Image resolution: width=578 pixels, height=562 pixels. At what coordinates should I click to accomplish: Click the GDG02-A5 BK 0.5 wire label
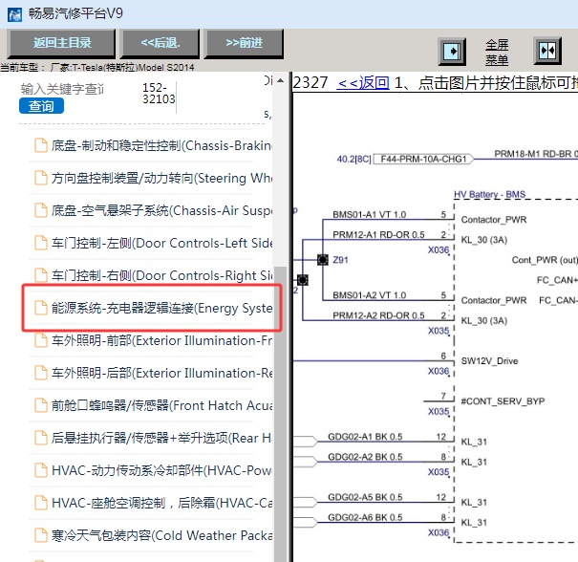[365, 497]
